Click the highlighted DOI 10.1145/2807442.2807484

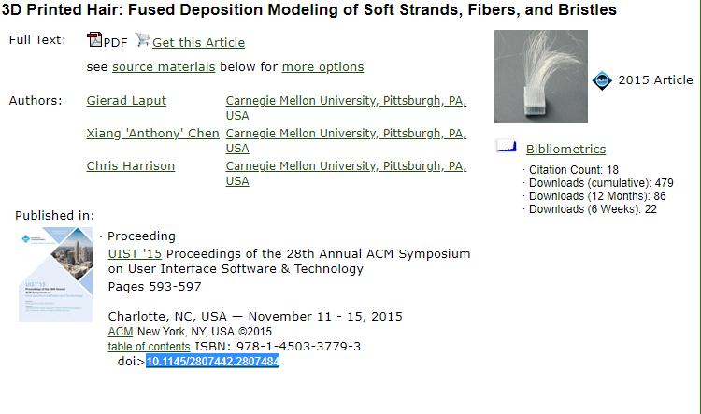coord(212,362)
